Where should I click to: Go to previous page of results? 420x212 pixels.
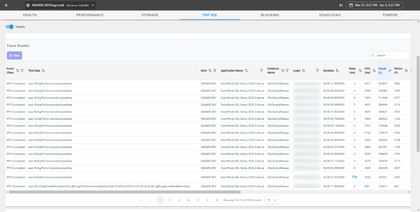tap(150, 200)
